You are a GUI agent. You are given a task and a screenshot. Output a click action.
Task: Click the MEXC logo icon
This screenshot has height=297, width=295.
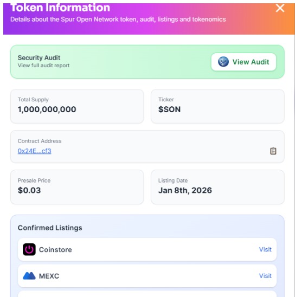point(29,276)
